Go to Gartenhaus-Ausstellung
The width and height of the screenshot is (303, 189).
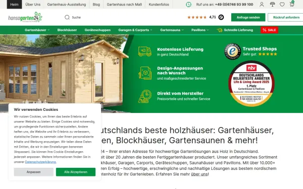tap(67, 4)
